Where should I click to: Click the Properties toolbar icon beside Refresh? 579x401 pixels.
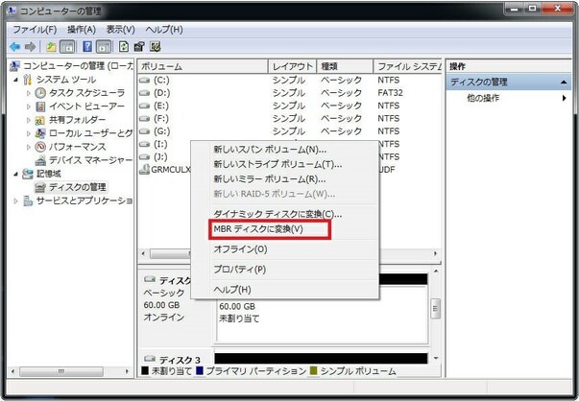coord(139,47)
